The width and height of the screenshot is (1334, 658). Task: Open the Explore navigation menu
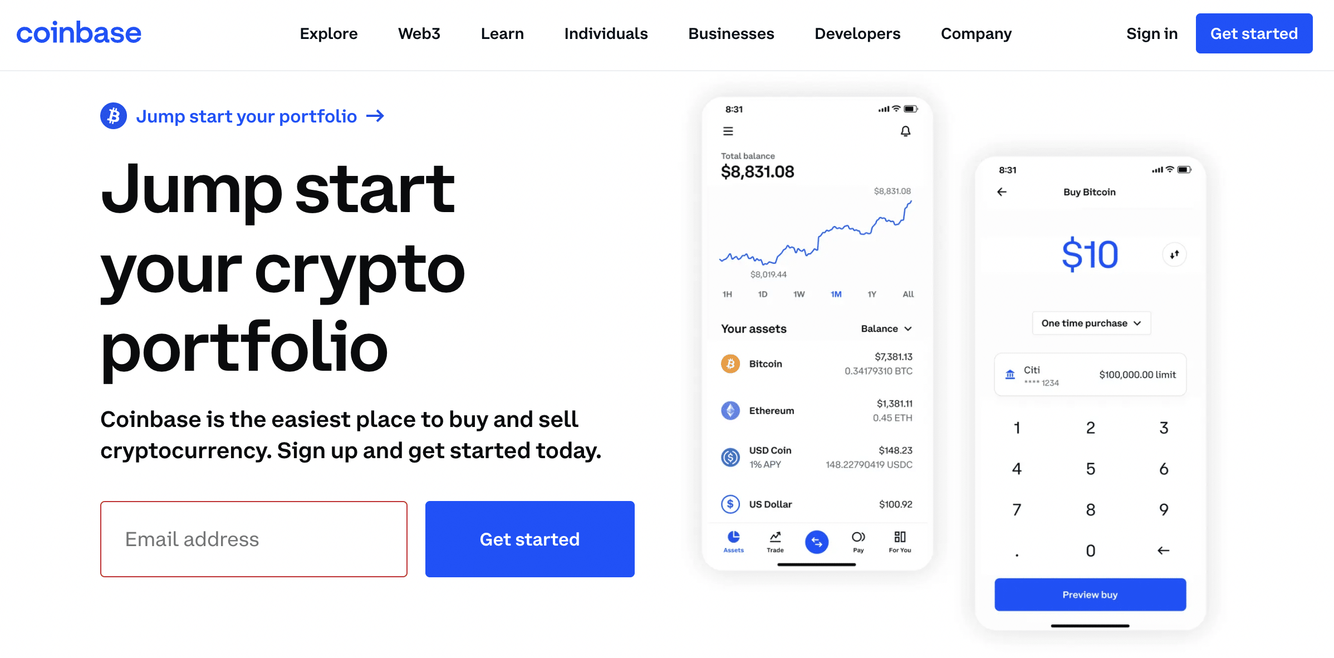328,33
